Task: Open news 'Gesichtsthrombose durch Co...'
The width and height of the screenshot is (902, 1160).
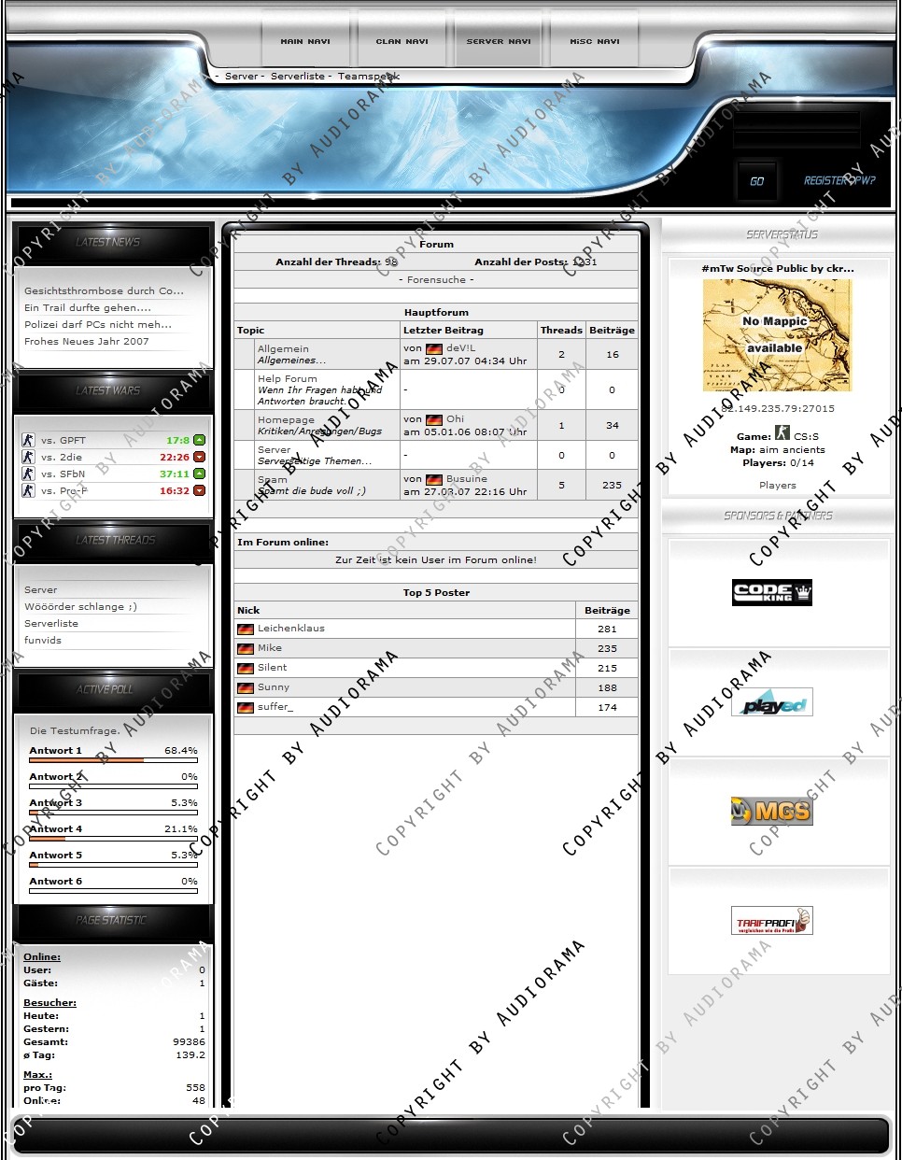Action: [104, 290]
